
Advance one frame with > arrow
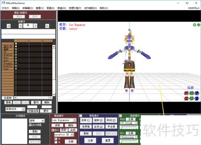tap(35, 26)
